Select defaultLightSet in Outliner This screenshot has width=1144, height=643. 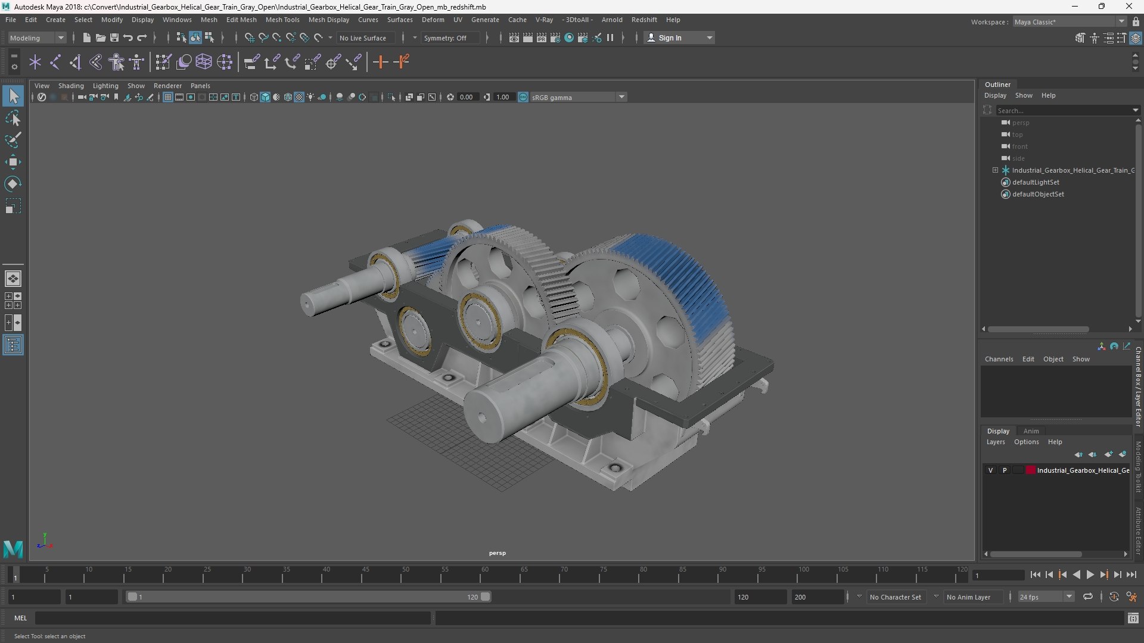pos(1036,182)
